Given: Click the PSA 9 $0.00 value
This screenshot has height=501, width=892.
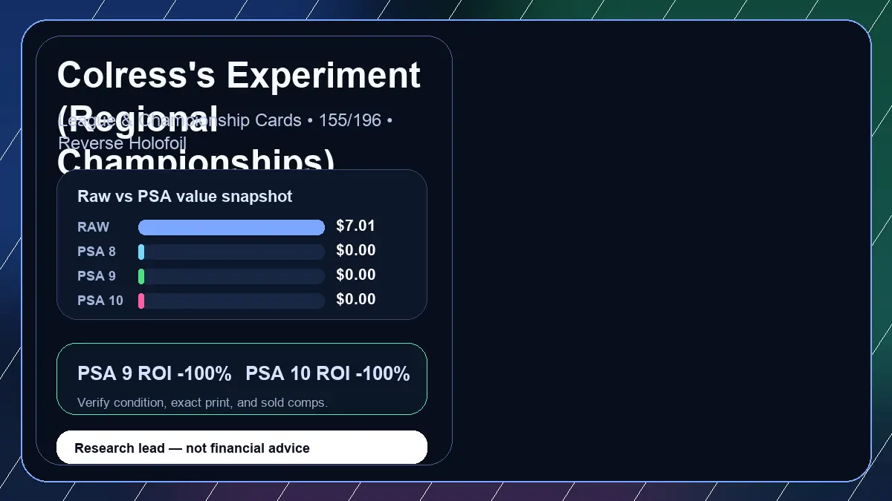Looking at the screenshot, I should point(356,275).
